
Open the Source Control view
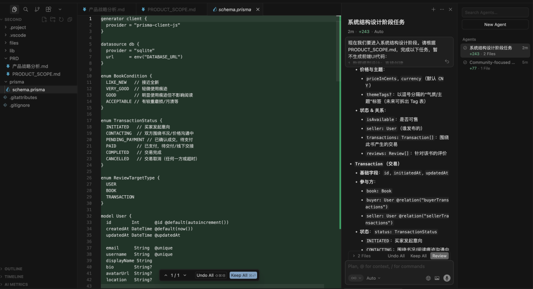[37, 9]
